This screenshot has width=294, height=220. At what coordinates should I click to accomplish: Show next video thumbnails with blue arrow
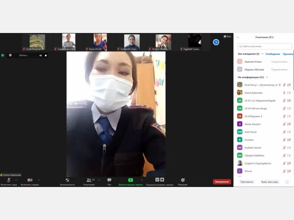(216, 42)
